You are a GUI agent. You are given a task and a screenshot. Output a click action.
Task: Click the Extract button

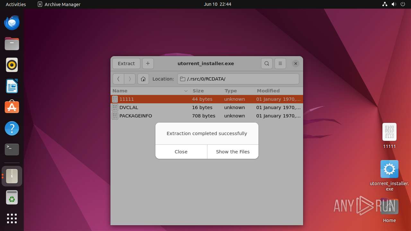point(126,64)
